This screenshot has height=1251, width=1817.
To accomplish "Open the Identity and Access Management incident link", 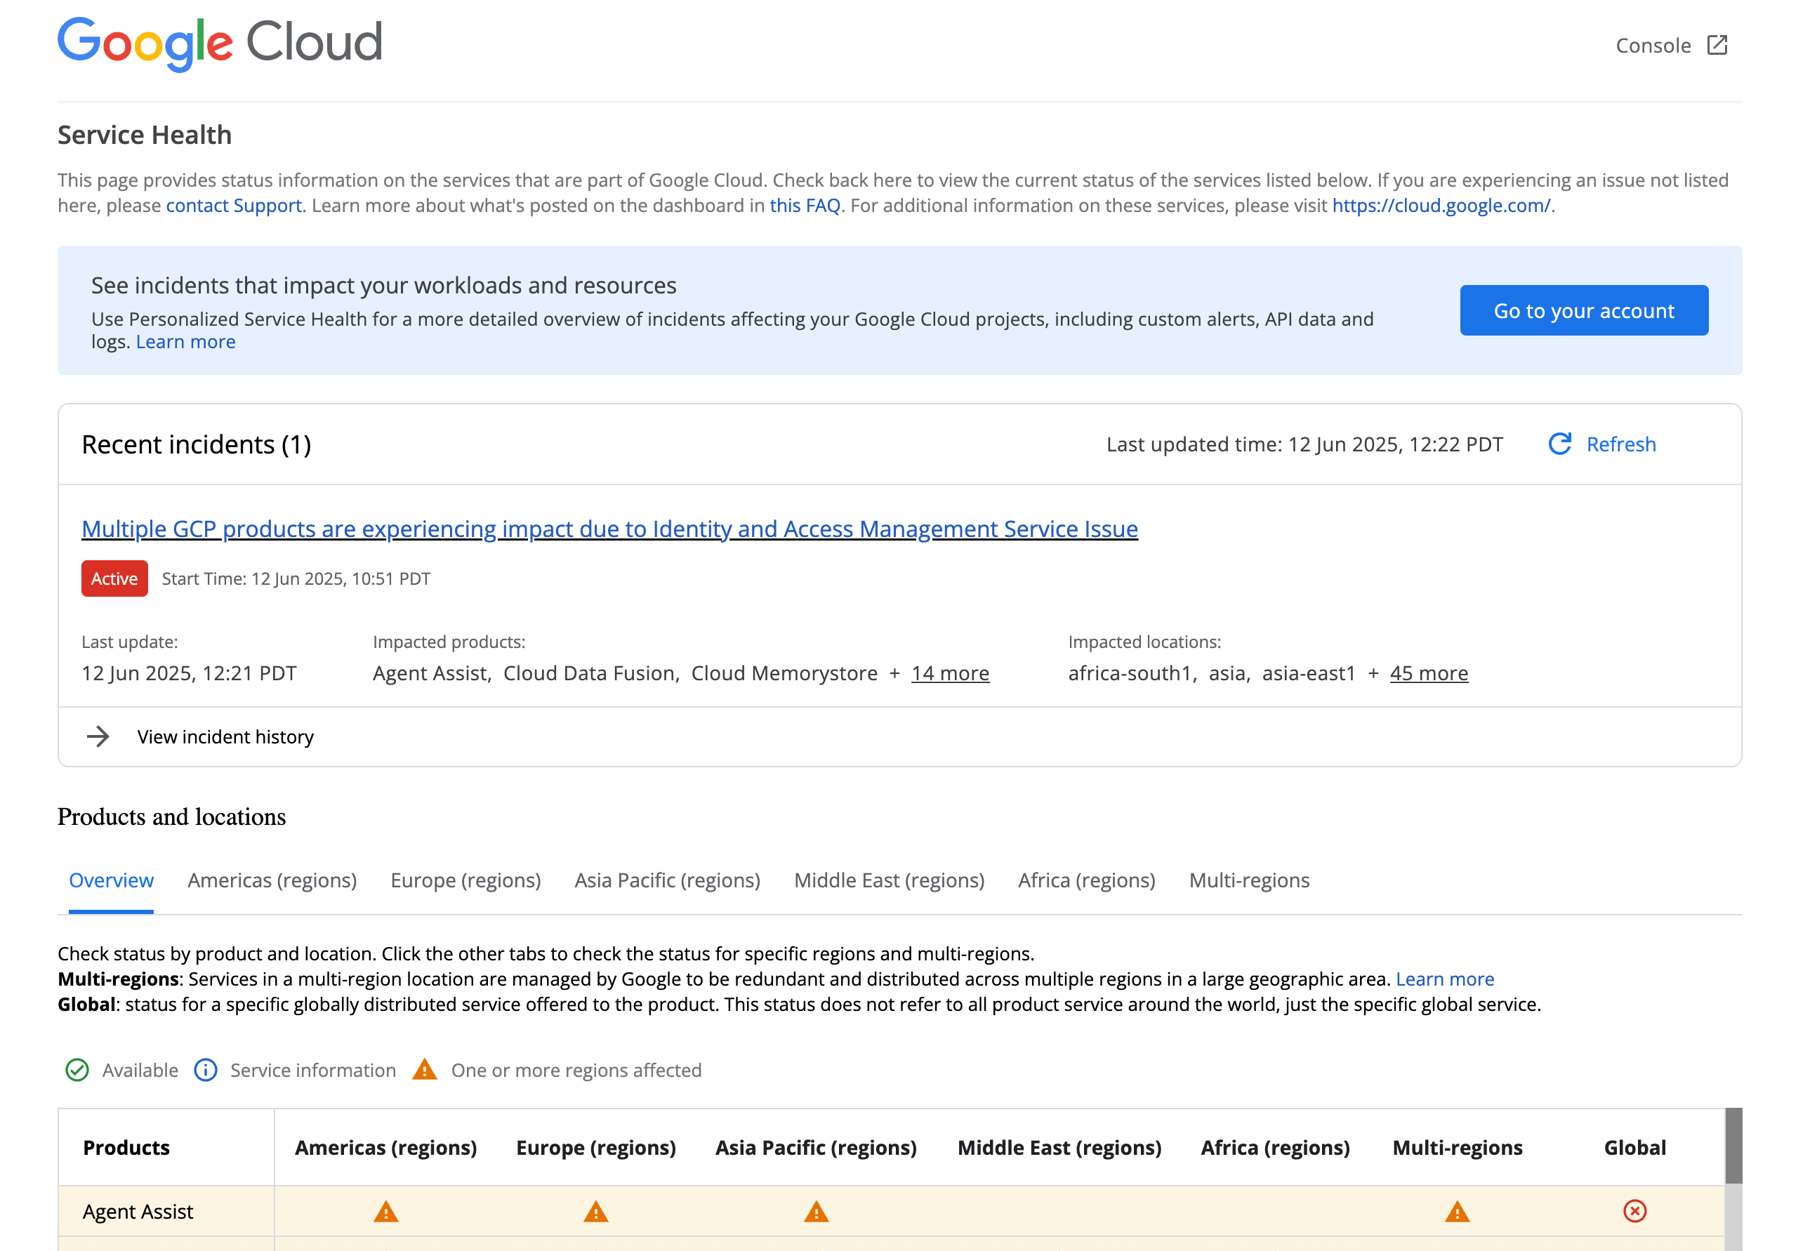I will click(x=609, y=529).
